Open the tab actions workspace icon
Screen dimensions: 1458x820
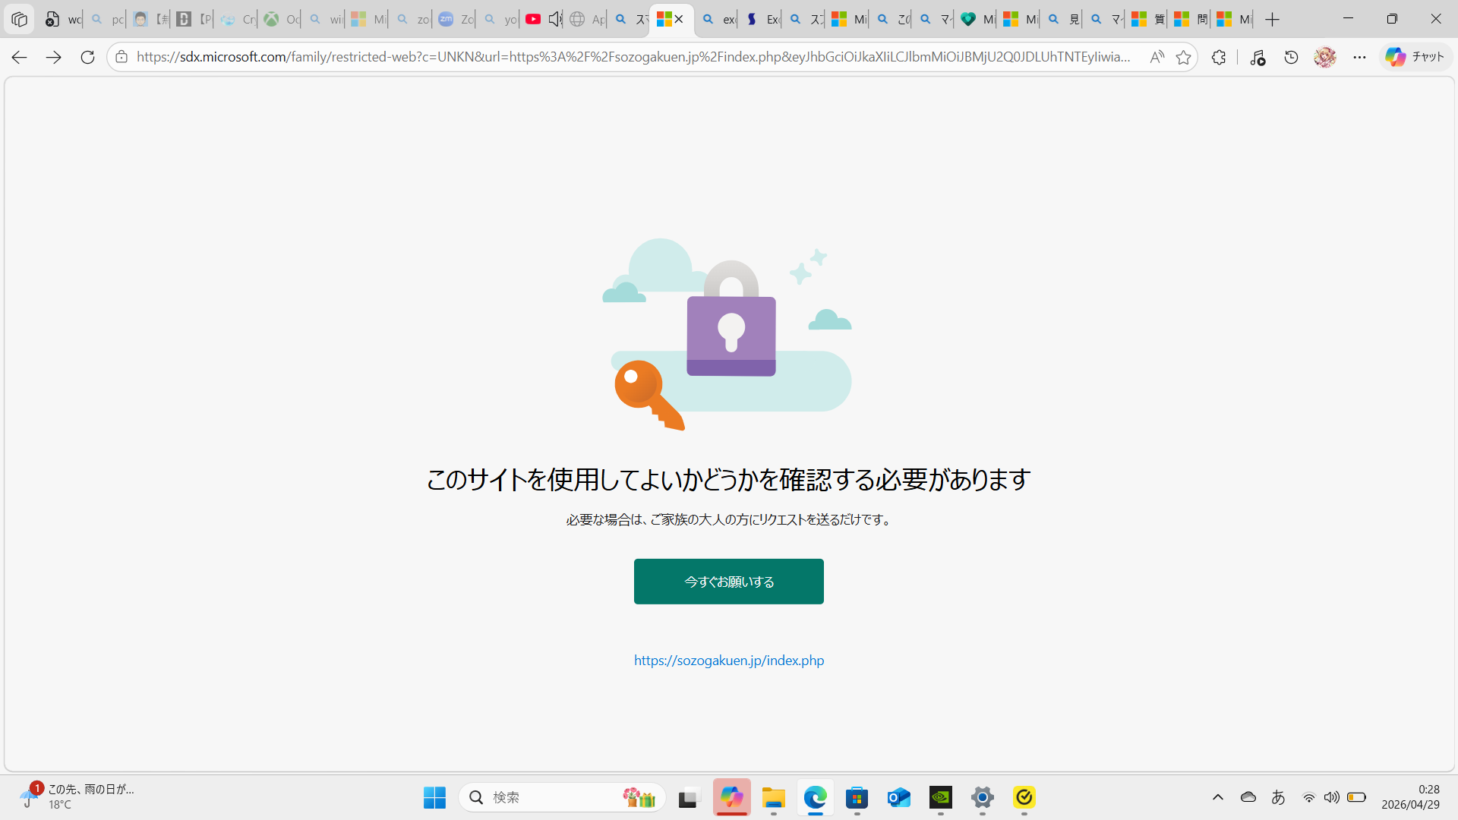(x=19, y=20)
